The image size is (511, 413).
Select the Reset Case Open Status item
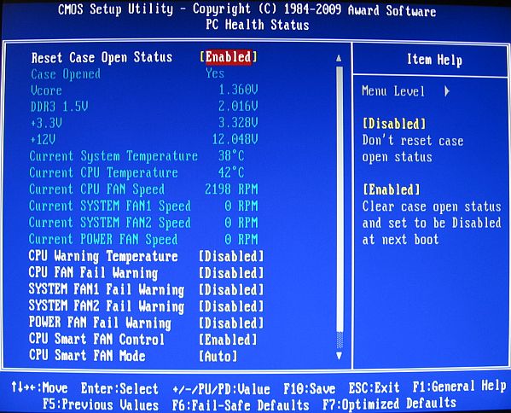[x=102, y=58]
